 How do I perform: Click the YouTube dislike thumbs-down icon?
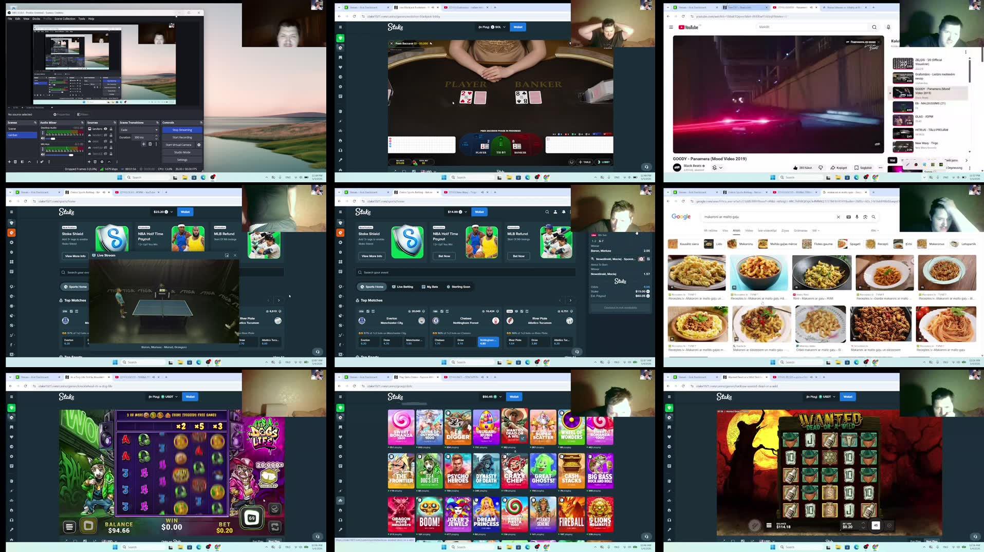[x=821, y=167]
